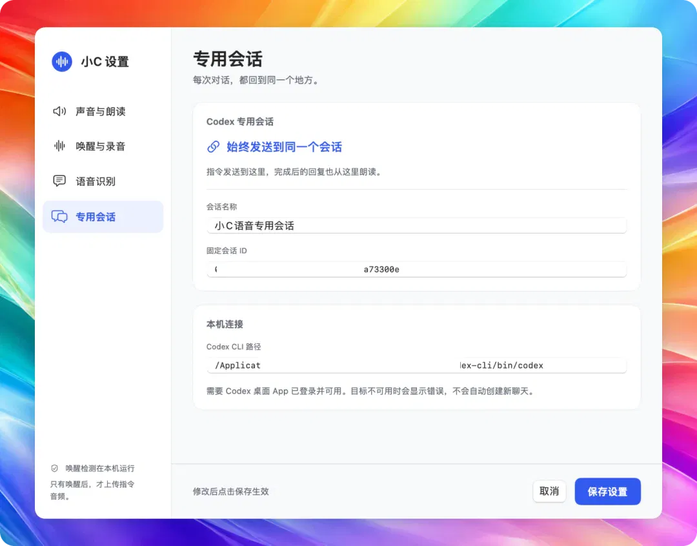
Task: Click the 专用会话 page heading
Action: (x=228, y=59)
